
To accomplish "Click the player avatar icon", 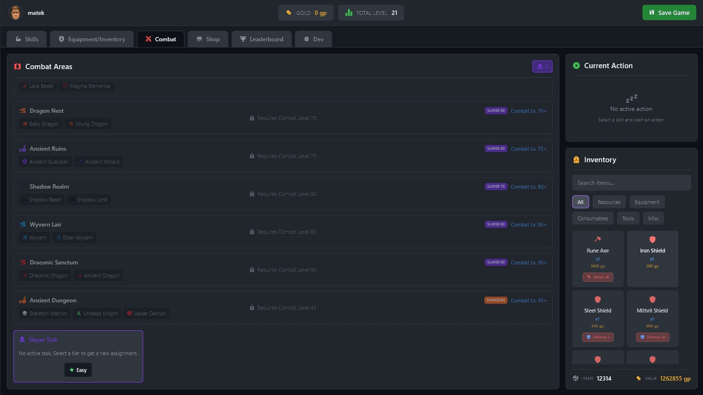I will point(16,13).
